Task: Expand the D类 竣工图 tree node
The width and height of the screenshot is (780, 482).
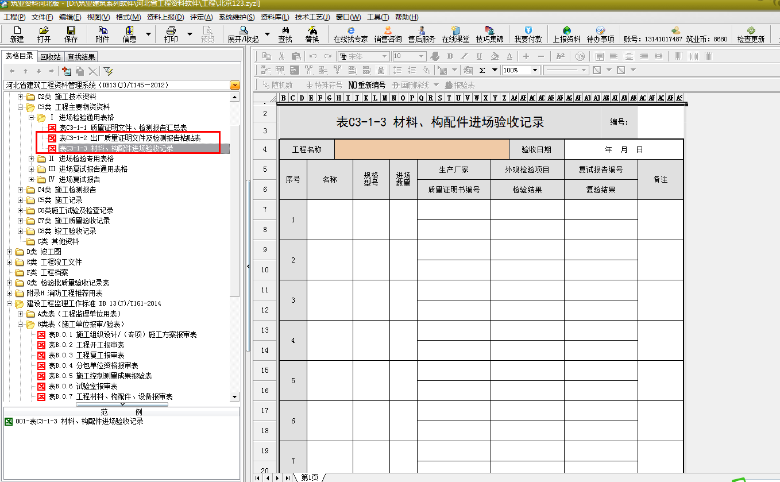Action: [x=10, y=252]
